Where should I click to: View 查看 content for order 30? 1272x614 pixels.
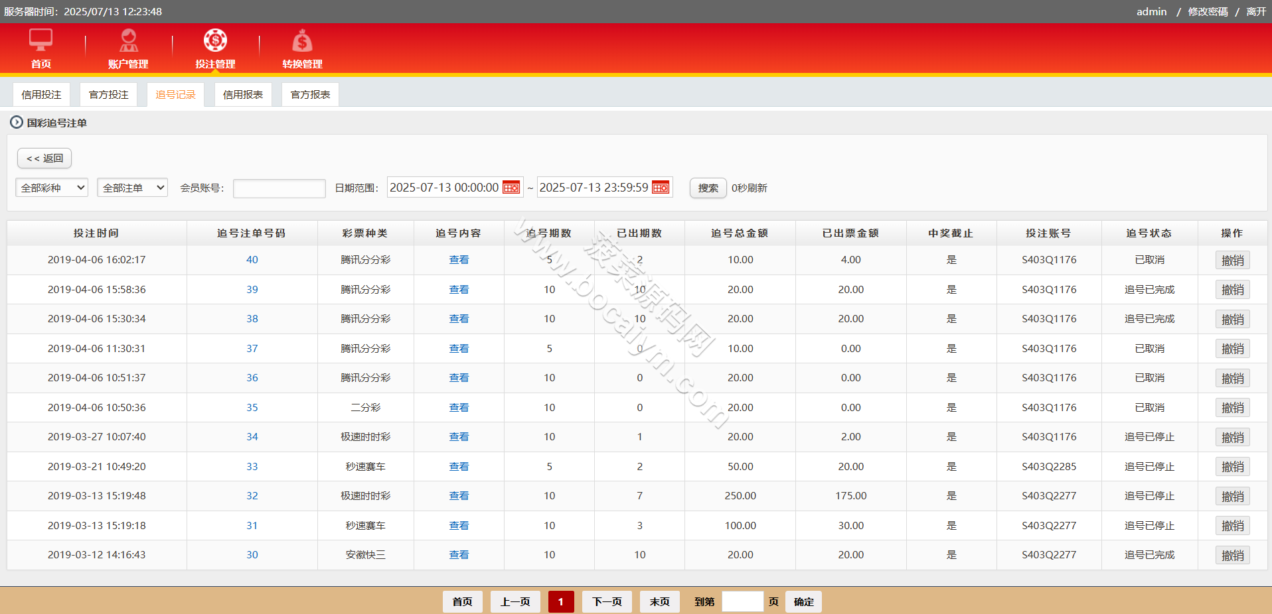point(459,555)
